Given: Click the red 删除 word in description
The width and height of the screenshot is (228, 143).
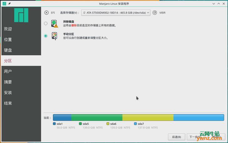Looking at the screenshot, I should [74, 25].
